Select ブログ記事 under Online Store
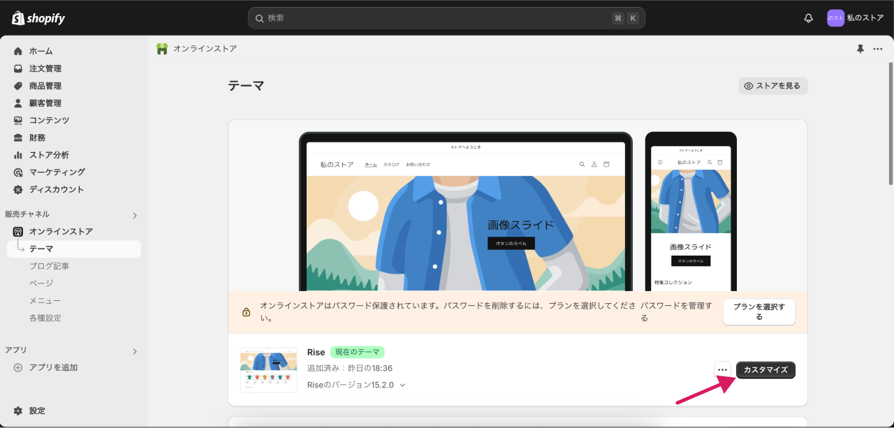The image size is (894, 428). click(49, 266)
